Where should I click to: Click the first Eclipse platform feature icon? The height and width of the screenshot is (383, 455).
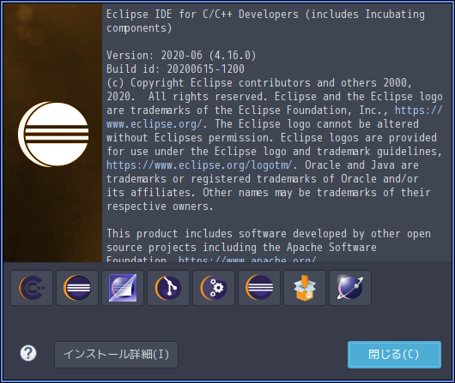point(77,288)
